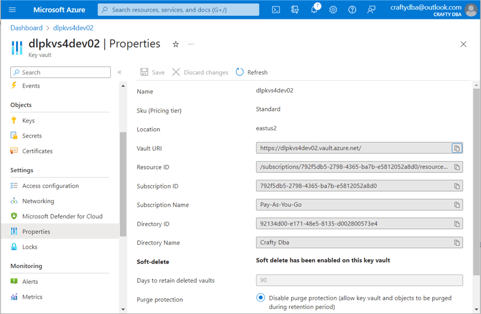Viewport: 481px width, 314px height.
Task: Open the Feedback icon in header
Action: point(371,10)
